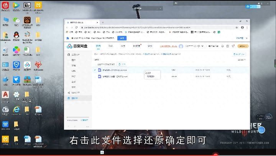Viewport: 276px width, 156px height.
Task: Open a new browser tab
Action: point(103,23)
